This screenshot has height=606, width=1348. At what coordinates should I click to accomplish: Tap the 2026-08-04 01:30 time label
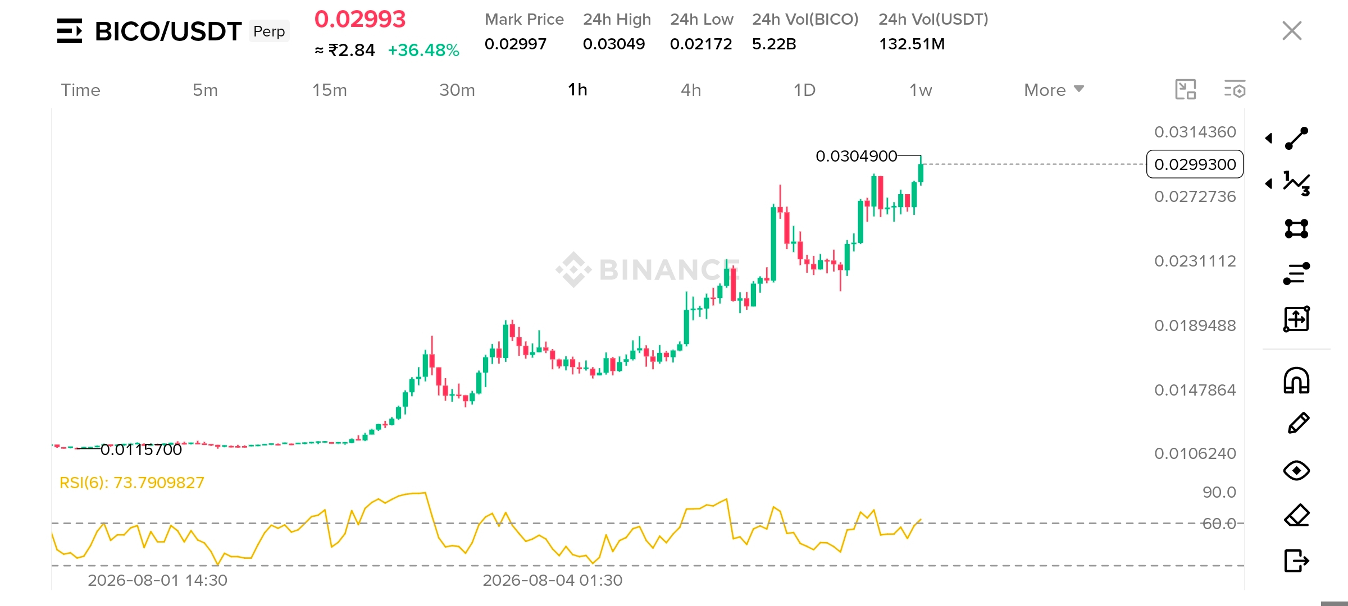tap(553, 580)
